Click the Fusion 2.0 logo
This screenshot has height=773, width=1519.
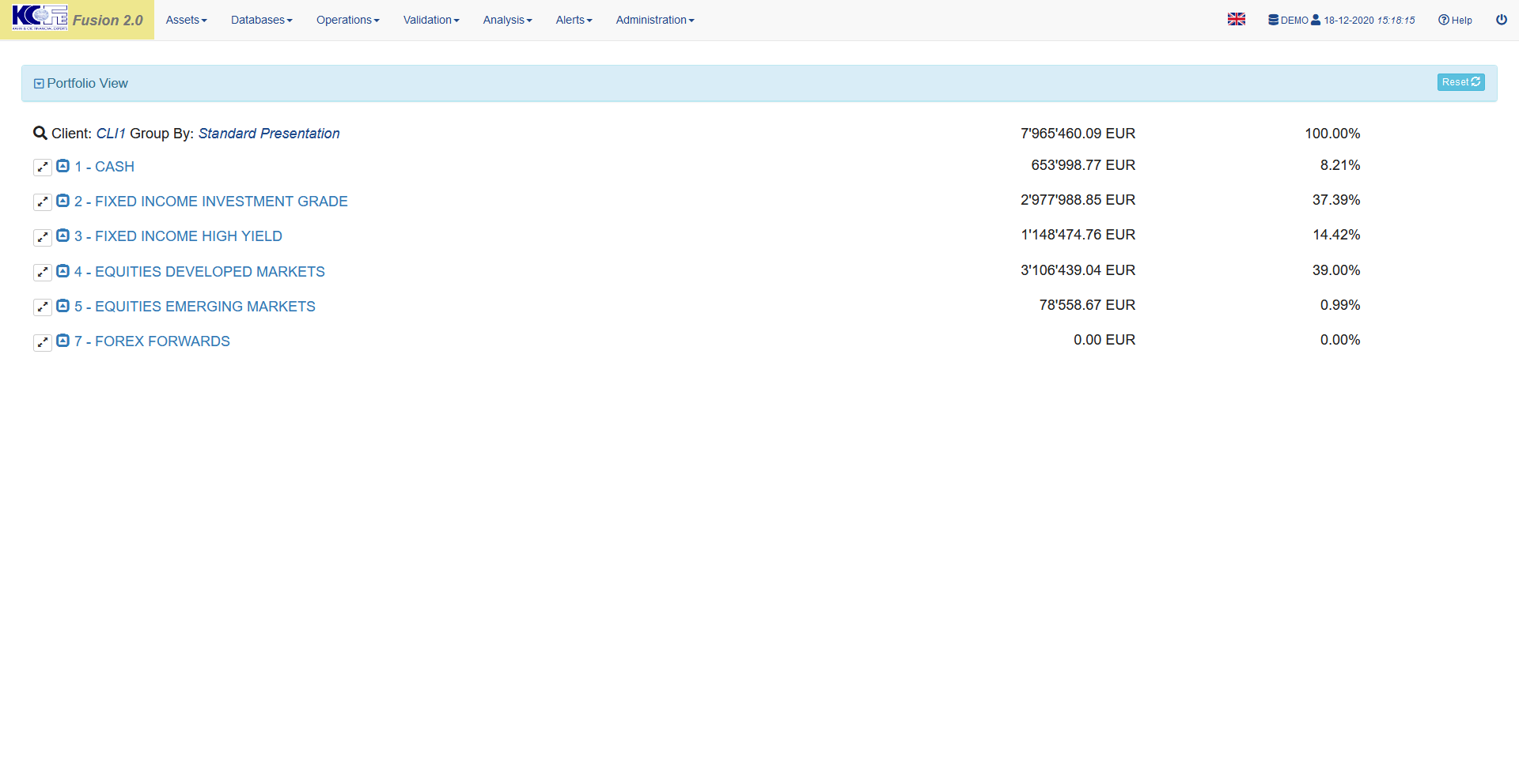[78, 19]
